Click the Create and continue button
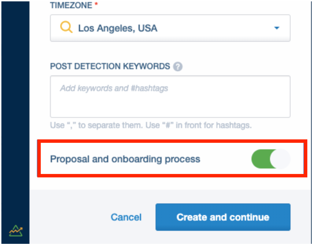 [x=223, y=217]
